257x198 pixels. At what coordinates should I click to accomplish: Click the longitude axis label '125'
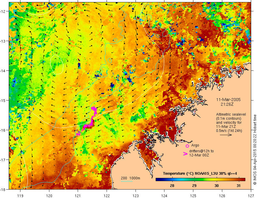(x=193, y=196)
